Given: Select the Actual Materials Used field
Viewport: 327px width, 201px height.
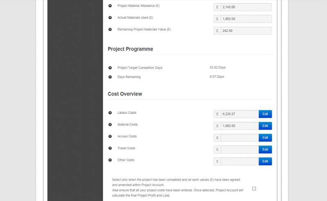Looking at the screenshot, I should 246,19.
